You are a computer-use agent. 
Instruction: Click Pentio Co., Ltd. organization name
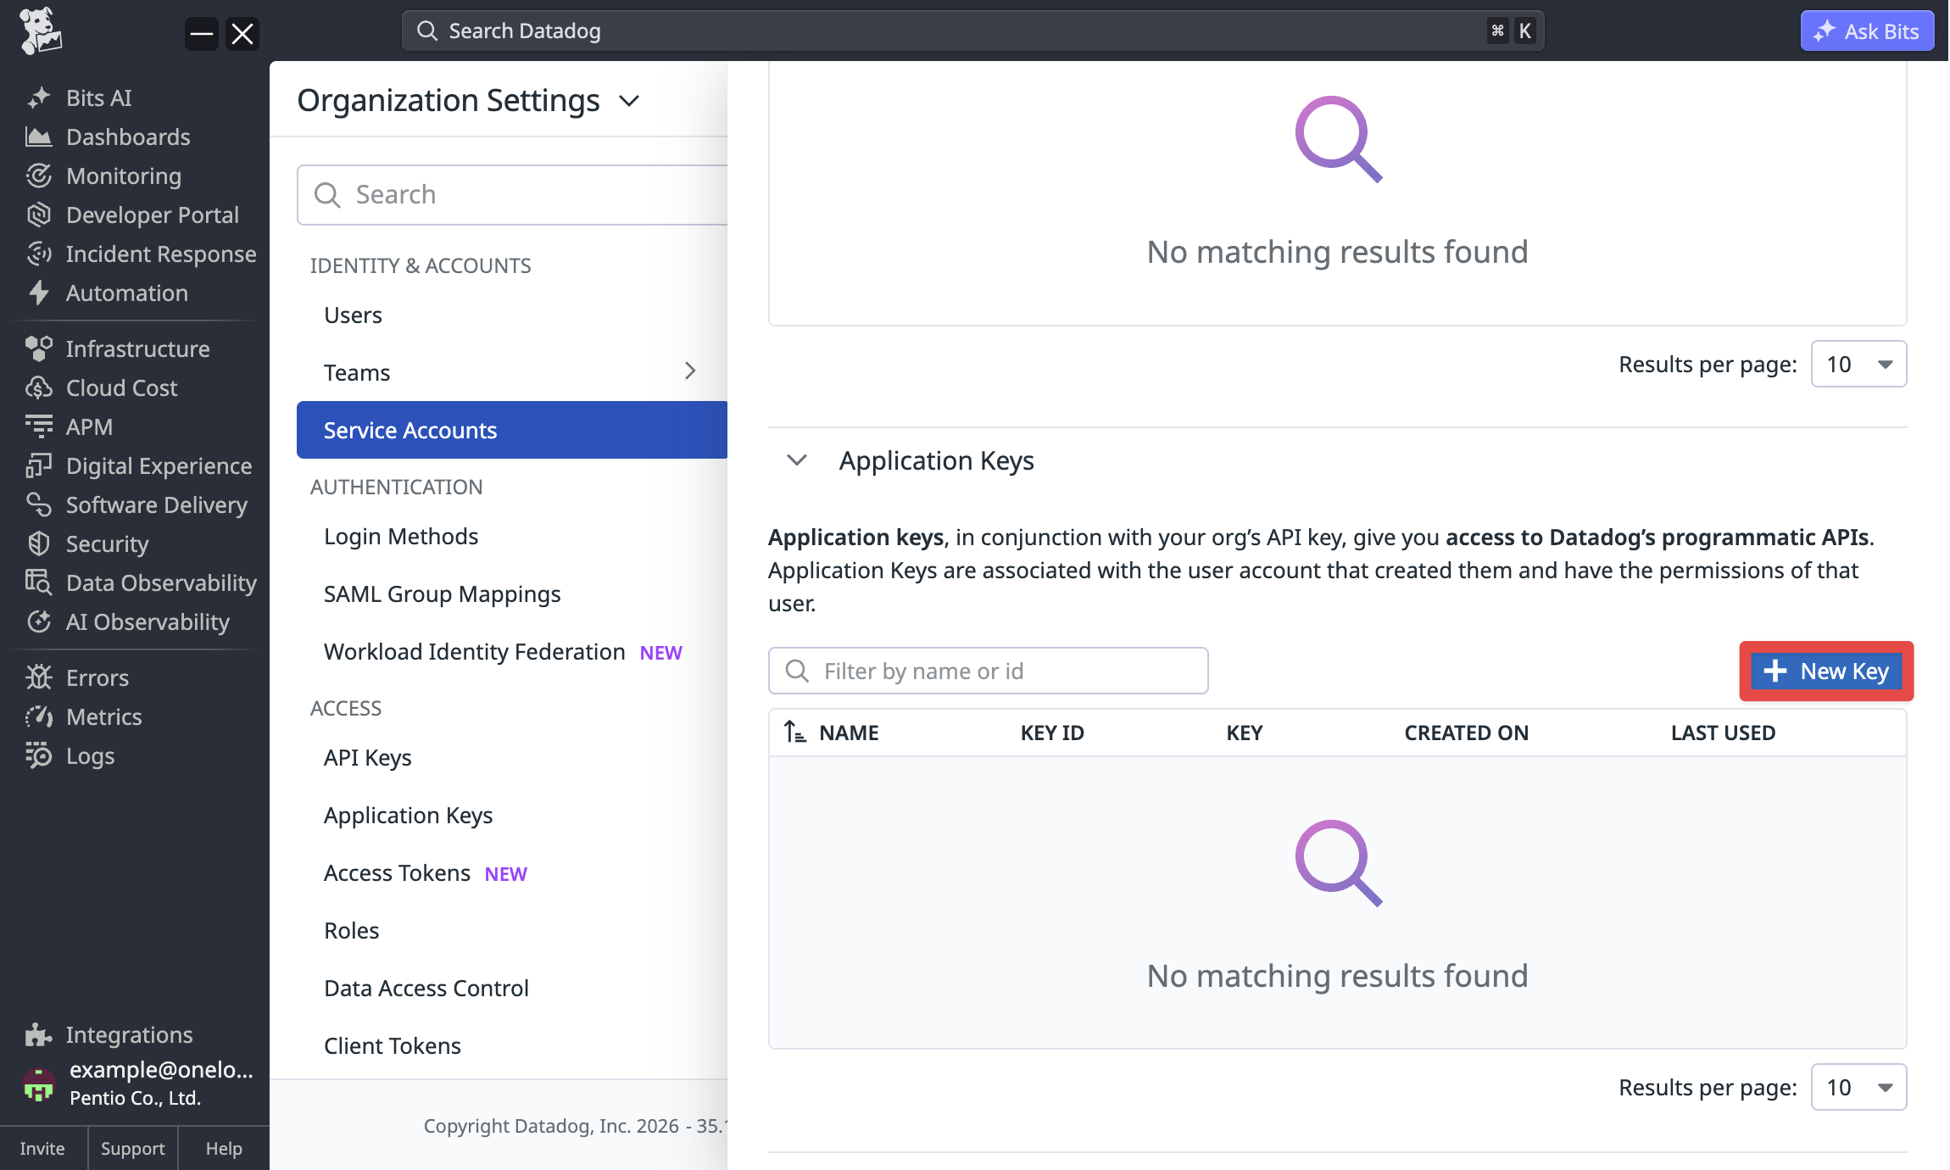pyautogui.click(x=136, y=1097)
